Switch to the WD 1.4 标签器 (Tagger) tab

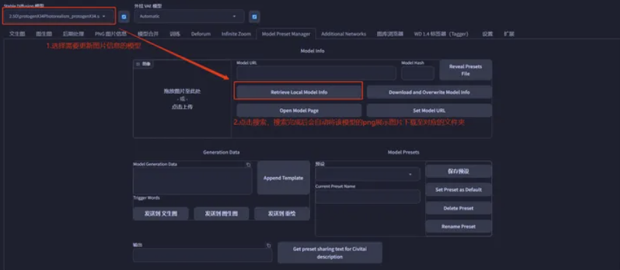click(x=441, y=34)
